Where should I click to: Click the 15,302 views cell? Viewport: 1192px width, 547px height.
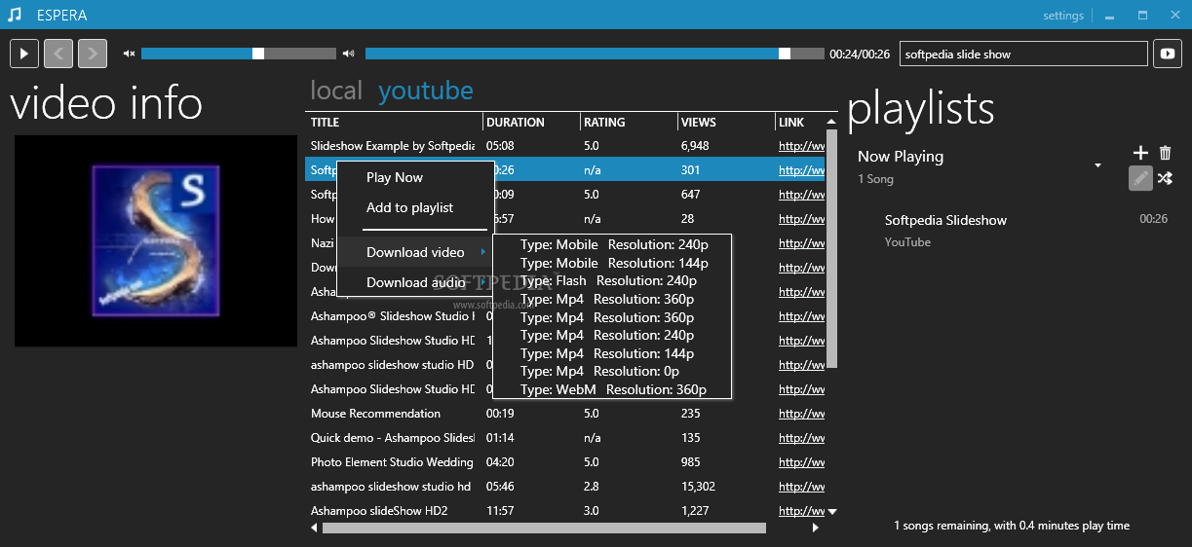pos(698,487)
